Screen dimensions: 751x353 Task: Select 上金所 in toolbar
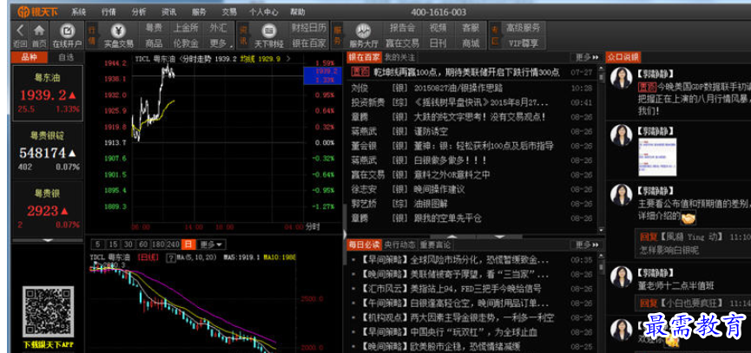coord(186,28)
